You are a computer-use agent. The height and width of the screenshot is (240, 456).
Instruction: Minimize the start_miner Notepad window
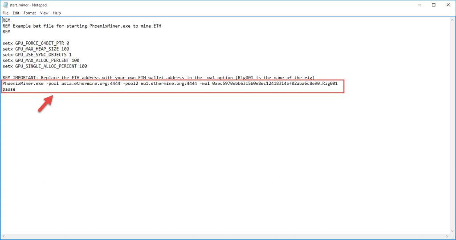click(419, 5)
